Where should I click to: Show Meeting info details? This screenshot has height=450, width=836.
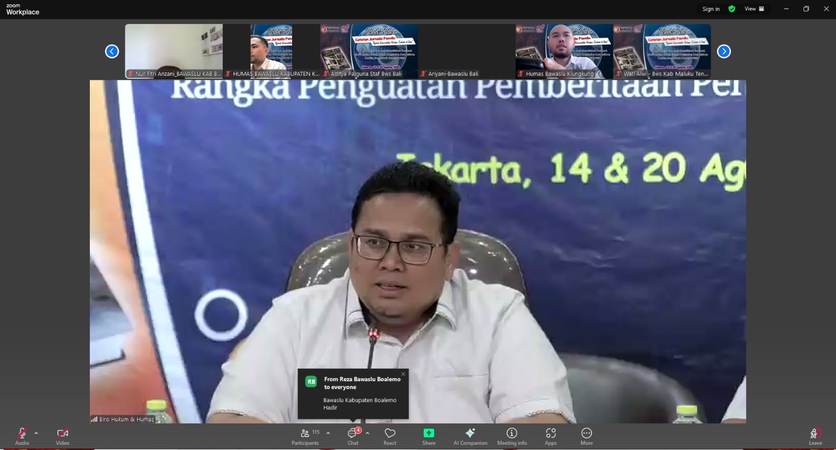click(512, 436)
